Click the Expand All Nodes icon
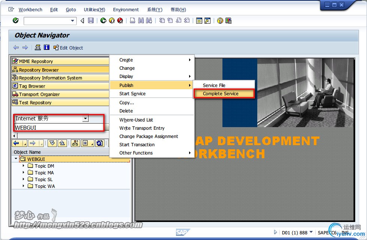Image resolution: width=367 pixels, height=240 pixels. click(52, 143)
